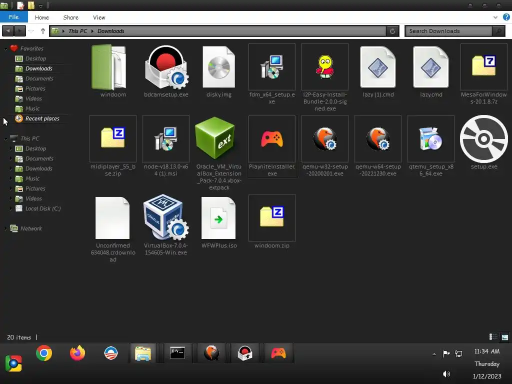Open the Bandicam taskbar icon
Screen dimensions: 512x384
click(x=245, y=353)
